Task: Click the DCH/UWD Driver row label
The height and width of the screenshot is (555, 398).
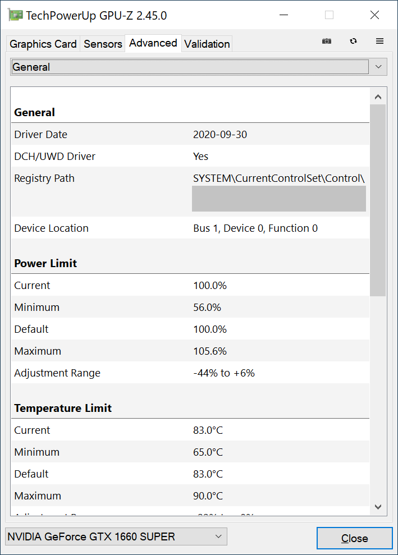Action: tap(54, 157)
